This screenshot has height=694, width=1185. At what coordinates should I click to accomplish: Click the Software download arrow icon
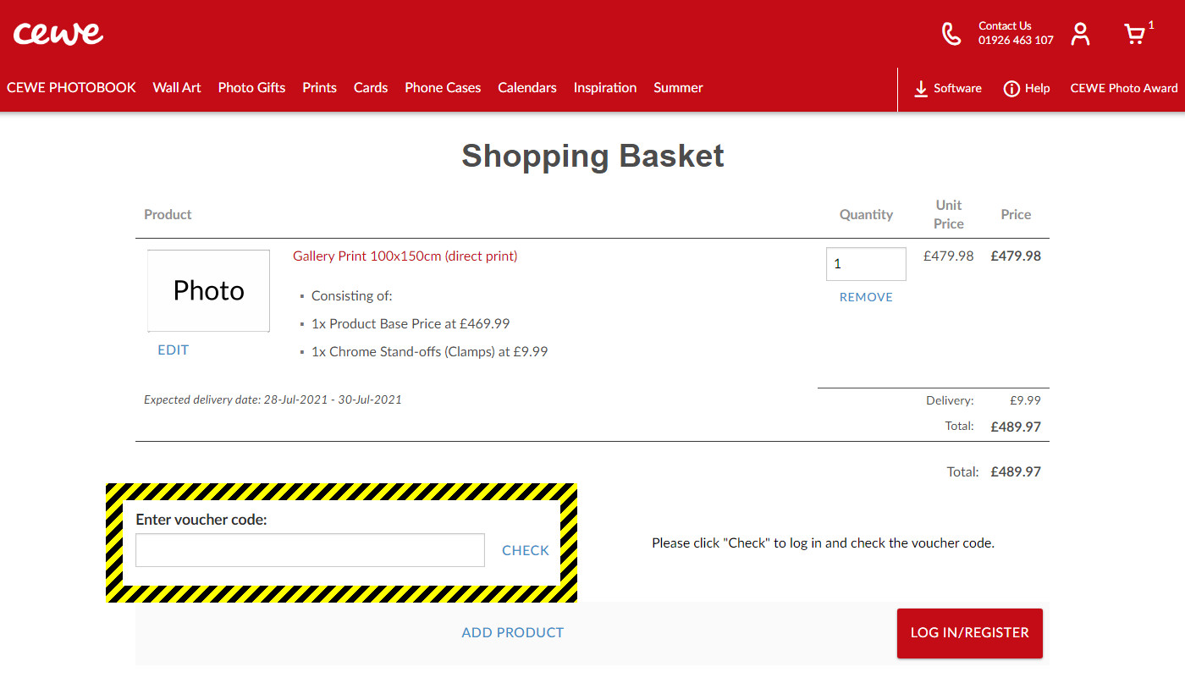[921, 88]
